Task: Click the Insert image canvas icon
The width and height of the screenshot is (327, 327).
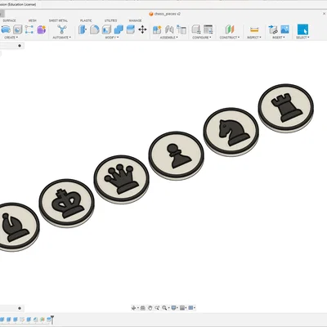Action: [x=284, y=29]
